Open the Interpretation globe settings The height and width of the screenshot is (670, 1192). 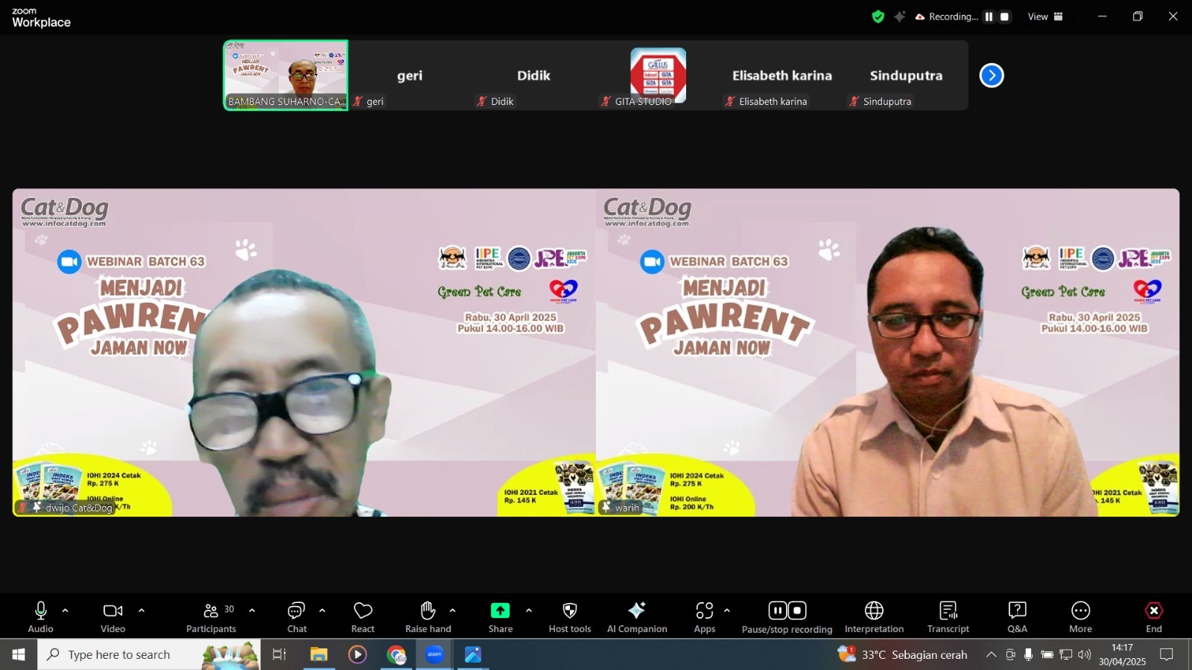[874, 617]
